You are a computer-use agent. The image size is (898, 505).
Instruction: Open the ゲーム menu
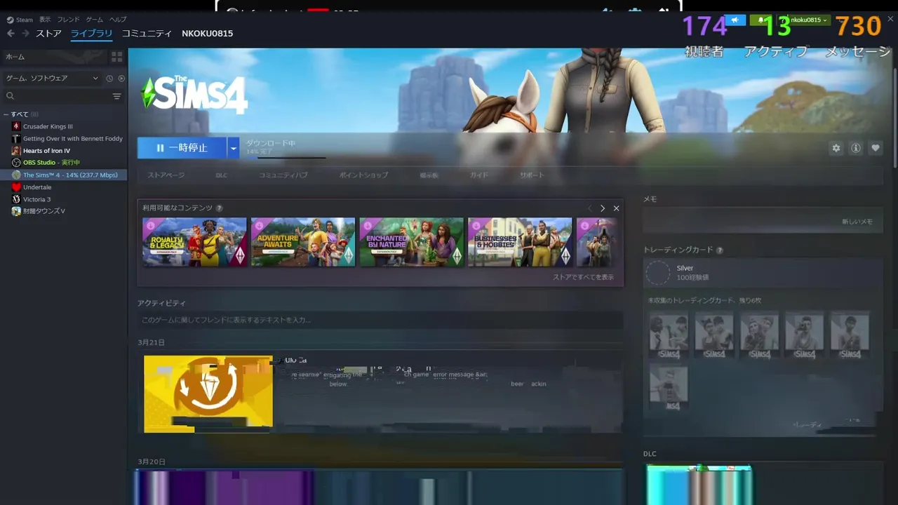coord(94,20)
